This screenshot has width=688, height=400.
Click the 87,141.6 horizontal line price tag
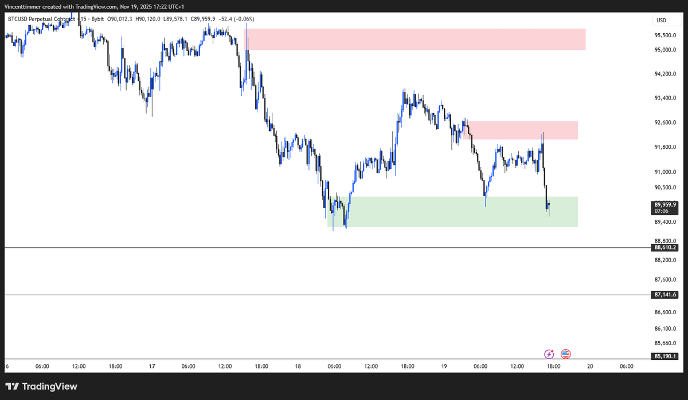pyautogui.click(x=665, y=295)
